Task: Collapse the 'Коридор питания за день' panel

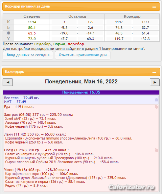Action: [154, 7]
